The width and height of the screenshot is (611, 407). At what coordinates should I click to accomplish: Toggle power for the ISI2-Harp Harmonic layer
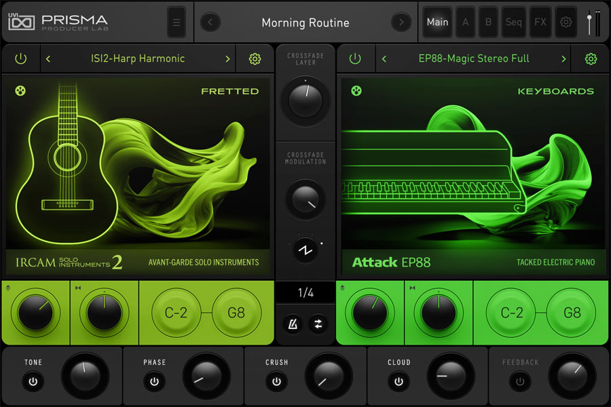coord(21,59)
